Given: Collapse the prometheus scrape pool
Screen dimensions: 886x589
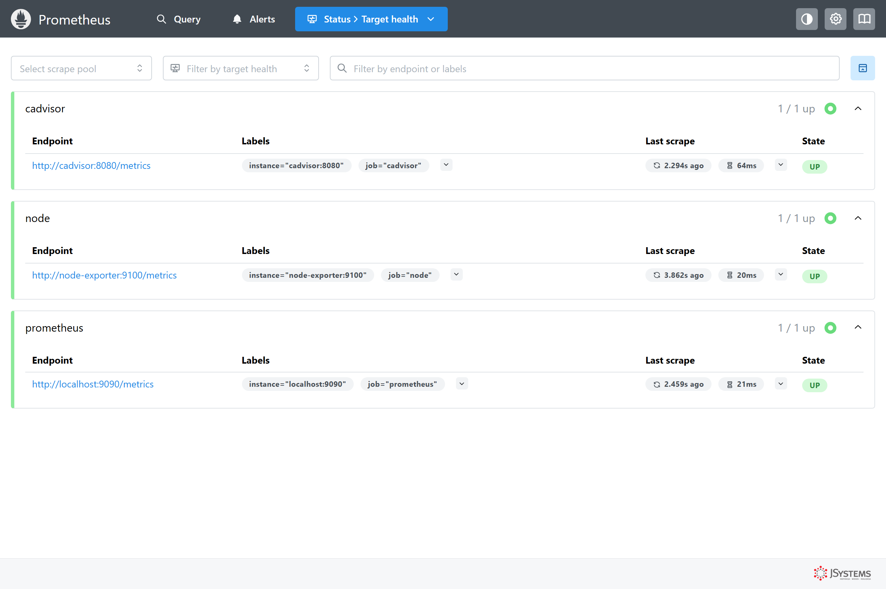Looking at the screenshot, I should coord(858,327).
